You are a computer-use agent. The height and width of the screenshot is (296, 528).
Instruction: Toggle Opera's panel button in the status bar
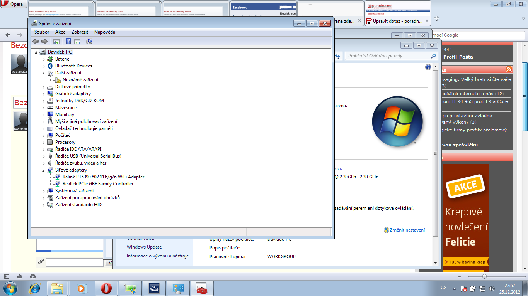click(x=7, y=276)
